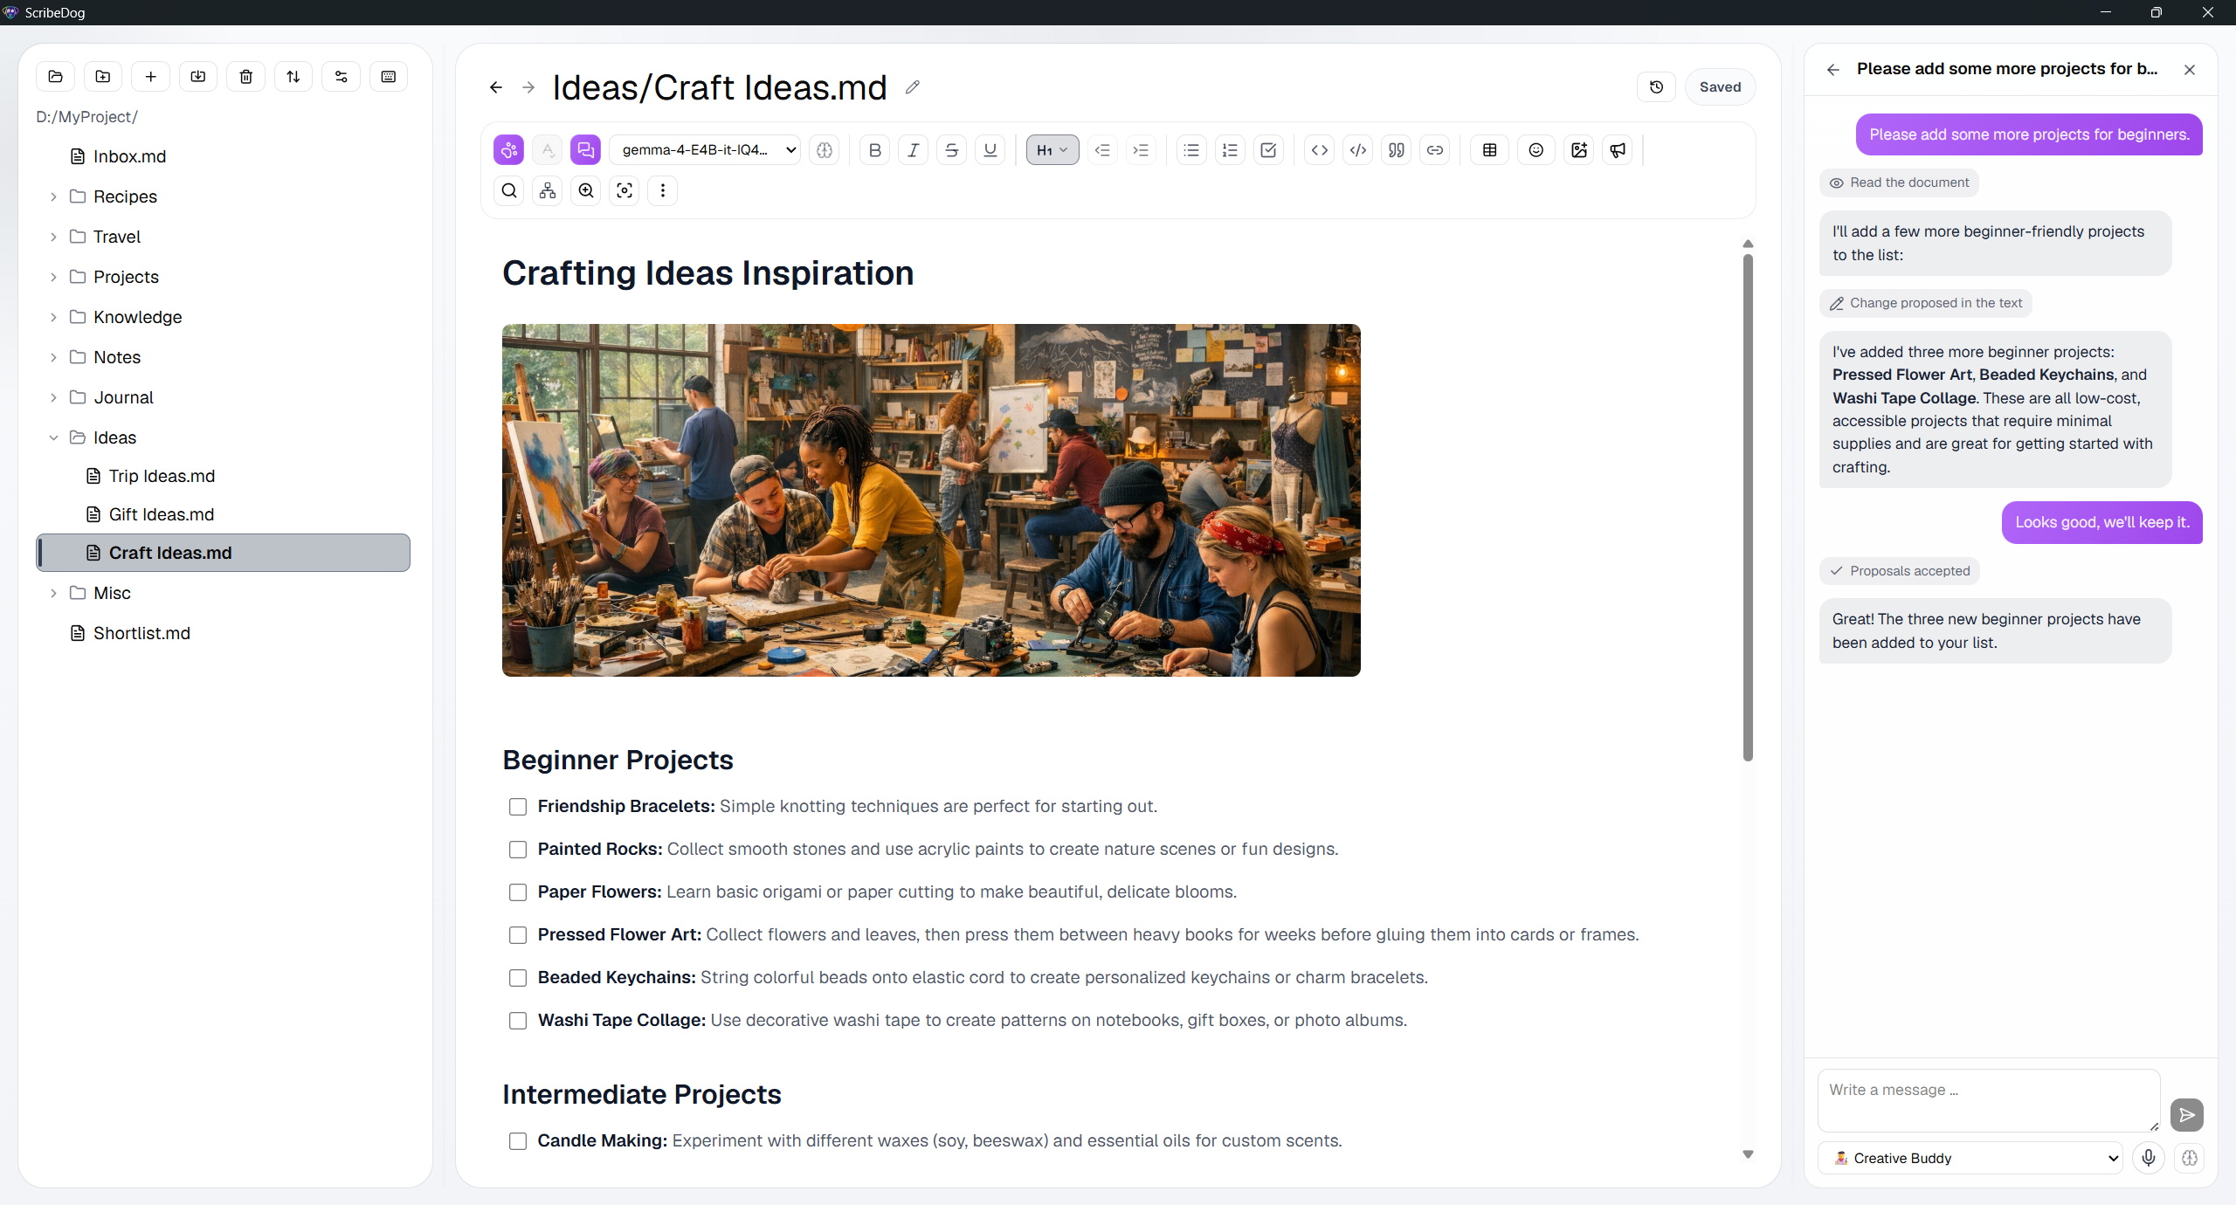Image resolution: width=2236 pixels, height=1205 pixels.
Task: Open the Creative Buddy persona dropdown
Action: pyautogui.click(x=1970, y=1158)
